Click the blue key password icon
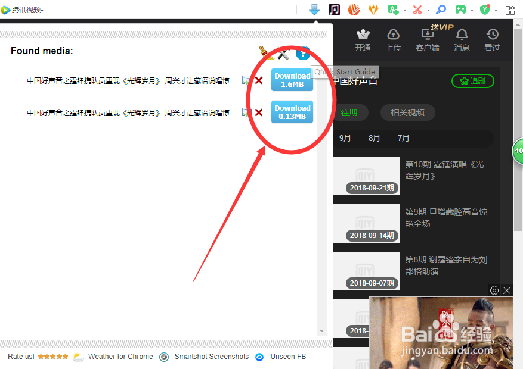 pos(441,10)
